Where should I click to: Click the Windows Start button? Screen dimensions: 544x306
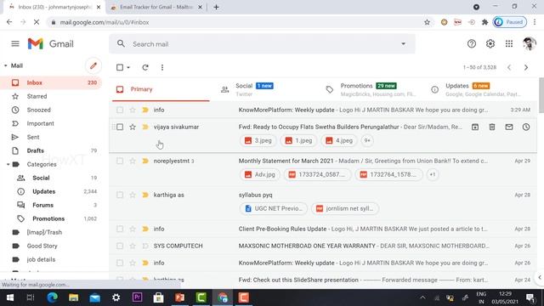tap(9, 297)
